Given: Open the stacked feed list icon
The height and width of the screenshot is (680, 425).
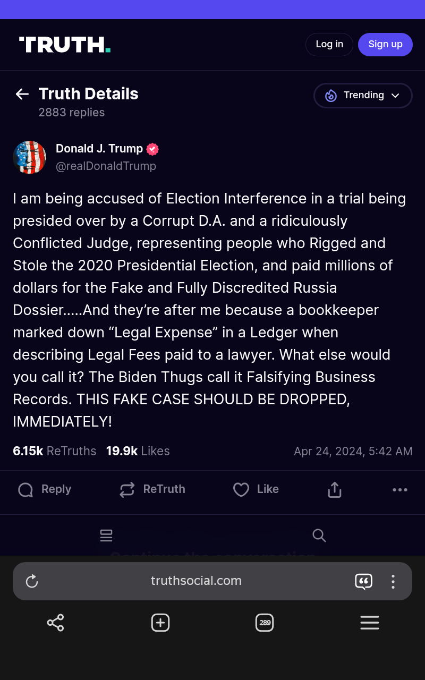Looking at the screenshot, I should pos(106,535).
